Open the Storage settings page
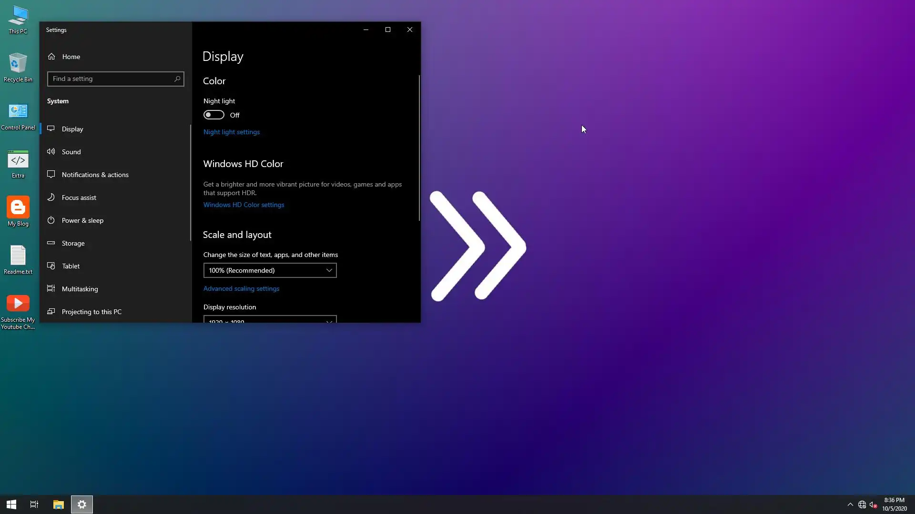 coord(73,243)
